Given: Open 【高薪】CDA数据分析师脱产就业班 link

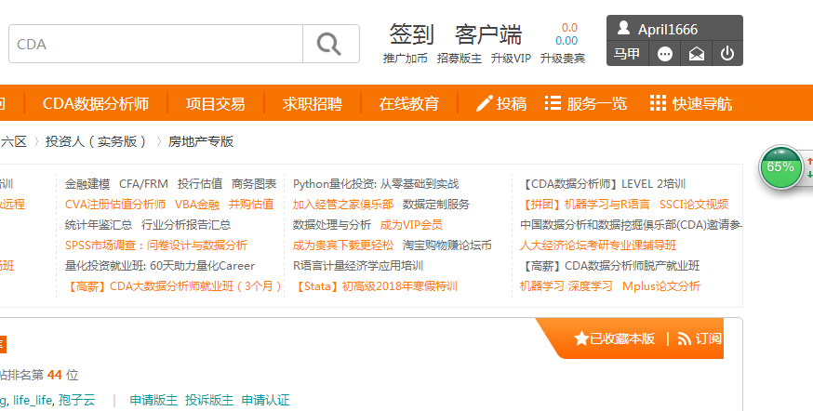Looking at the screenshot, I should [x=610, y=266].
